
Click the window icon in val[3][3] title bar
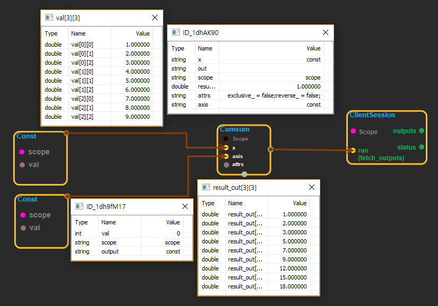(x=49, y=18)
